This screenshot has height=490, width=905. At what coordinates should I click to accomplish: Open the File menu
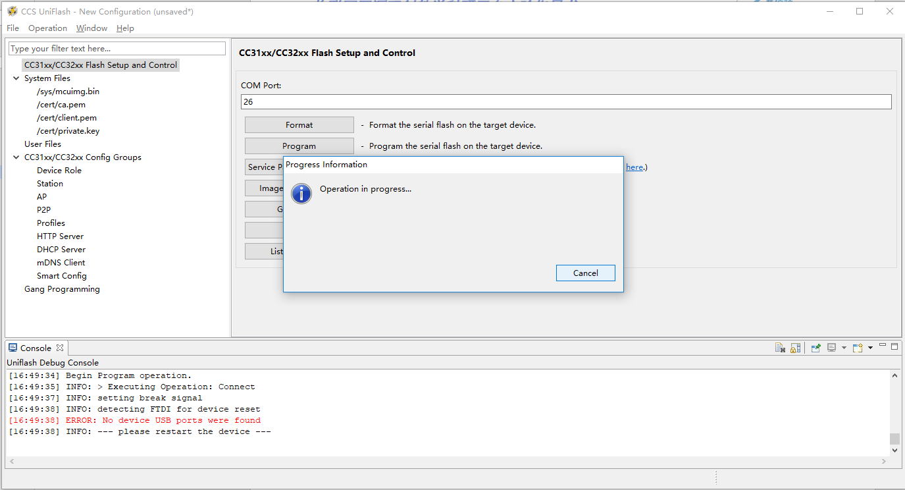13,28
